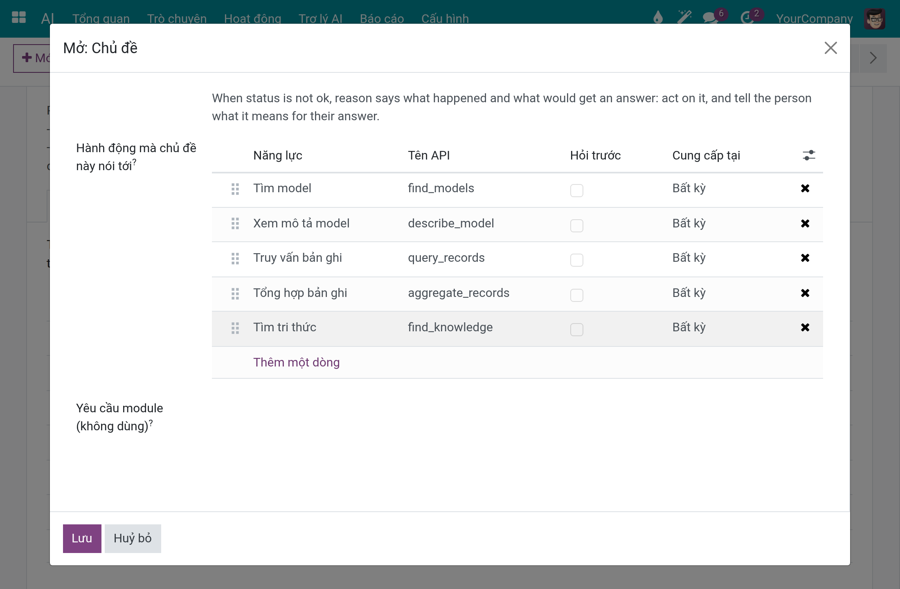Open the Cấu hình menu

click(x=445, y=18)
